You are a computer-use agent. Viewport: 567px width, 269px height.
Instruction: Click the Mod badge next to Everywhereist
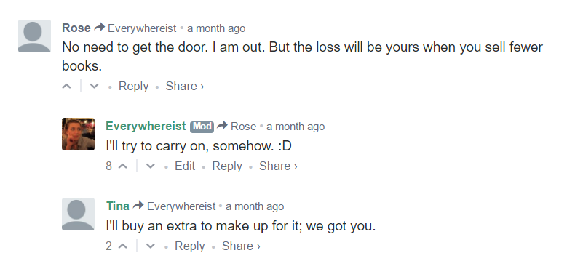tap(202, 127)
